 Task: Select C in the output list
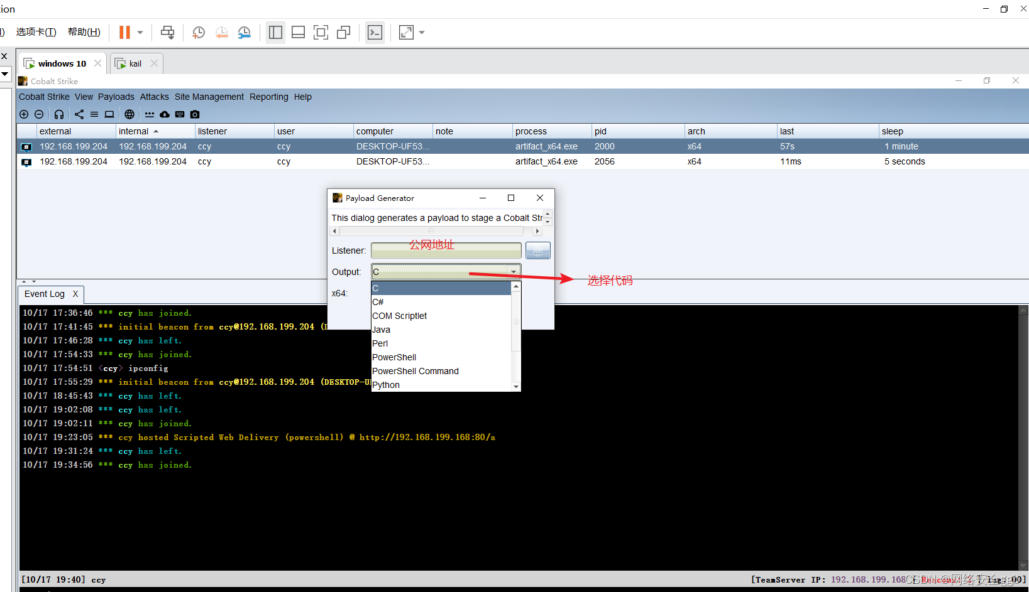click(x=441, y=288)
